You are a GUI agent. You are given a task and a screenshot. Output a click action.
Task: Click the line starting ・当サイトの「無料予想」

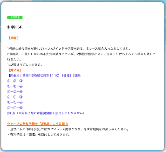click(68, 129)
